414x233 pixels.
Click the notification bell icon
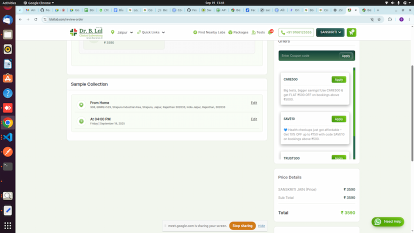pyautogui.click(x=270, y=32)
